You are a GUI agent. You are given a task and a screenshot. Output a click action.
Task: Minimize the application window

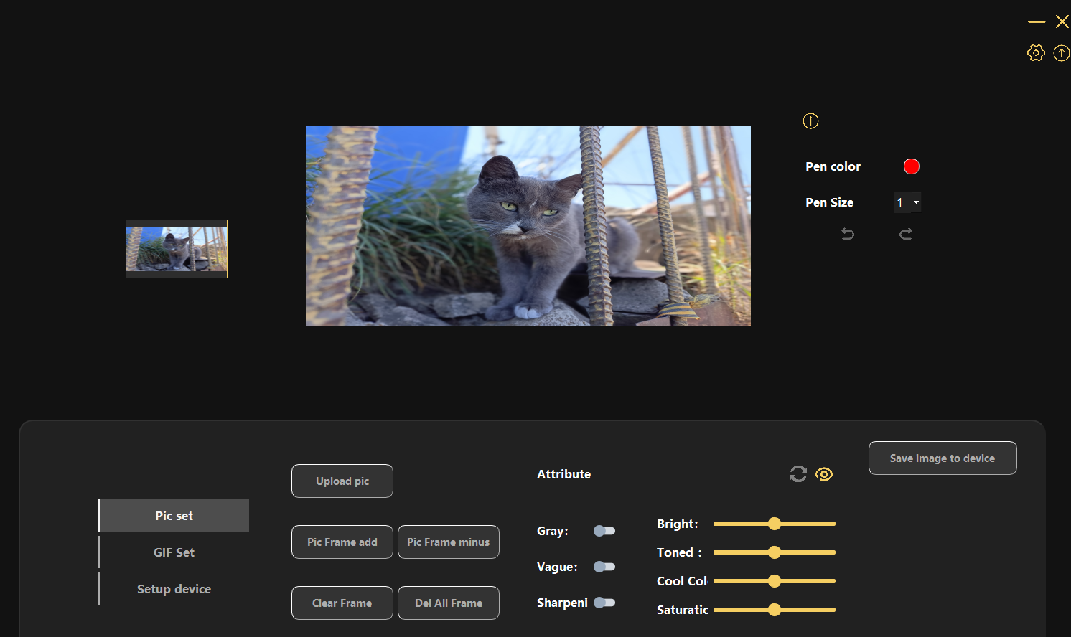(1037, 22)
